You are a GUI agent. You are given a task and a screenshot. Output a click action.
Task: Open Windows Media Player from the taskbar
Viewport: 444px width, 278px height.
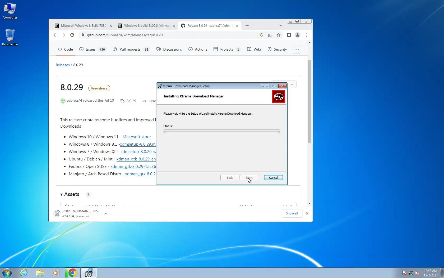click(56, 273)
